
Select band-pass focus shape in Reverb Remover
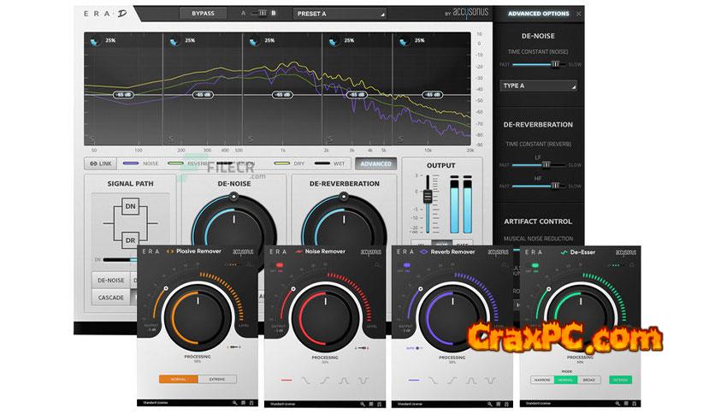click(x=471, y=380)
